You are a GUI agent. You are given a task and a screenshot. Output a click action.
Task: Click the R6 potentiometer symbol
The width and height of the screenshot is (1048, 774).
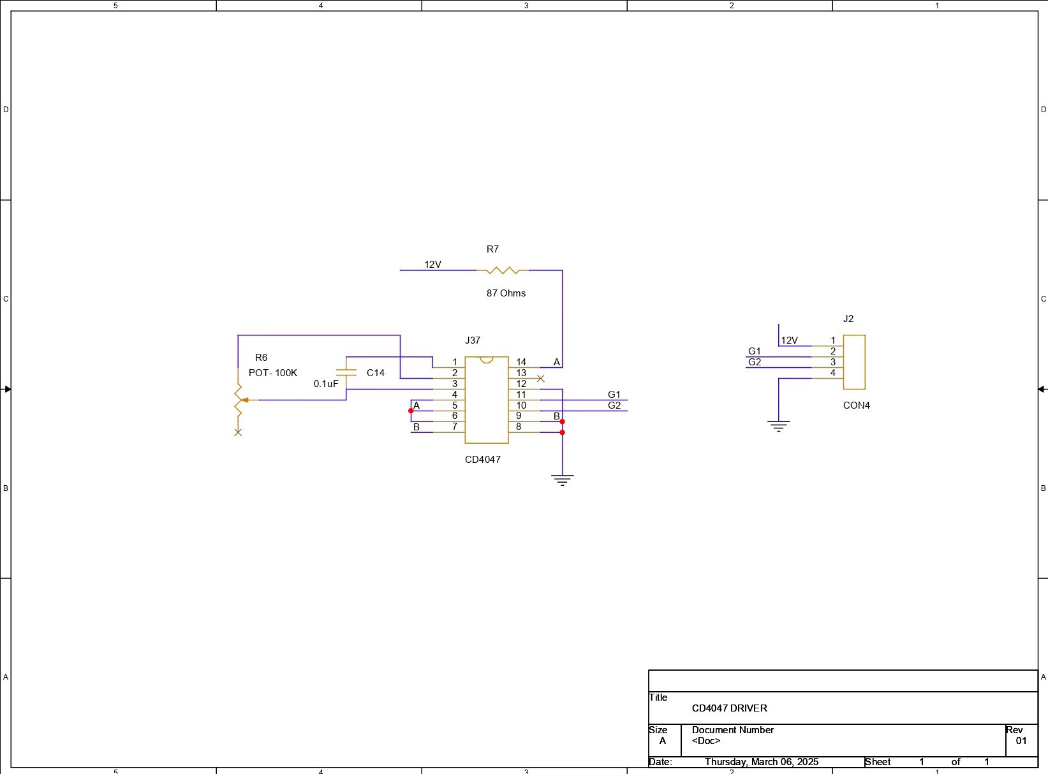(x=239, y=400)
